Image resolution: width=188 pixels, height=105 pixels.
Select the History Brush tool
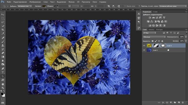3,49
